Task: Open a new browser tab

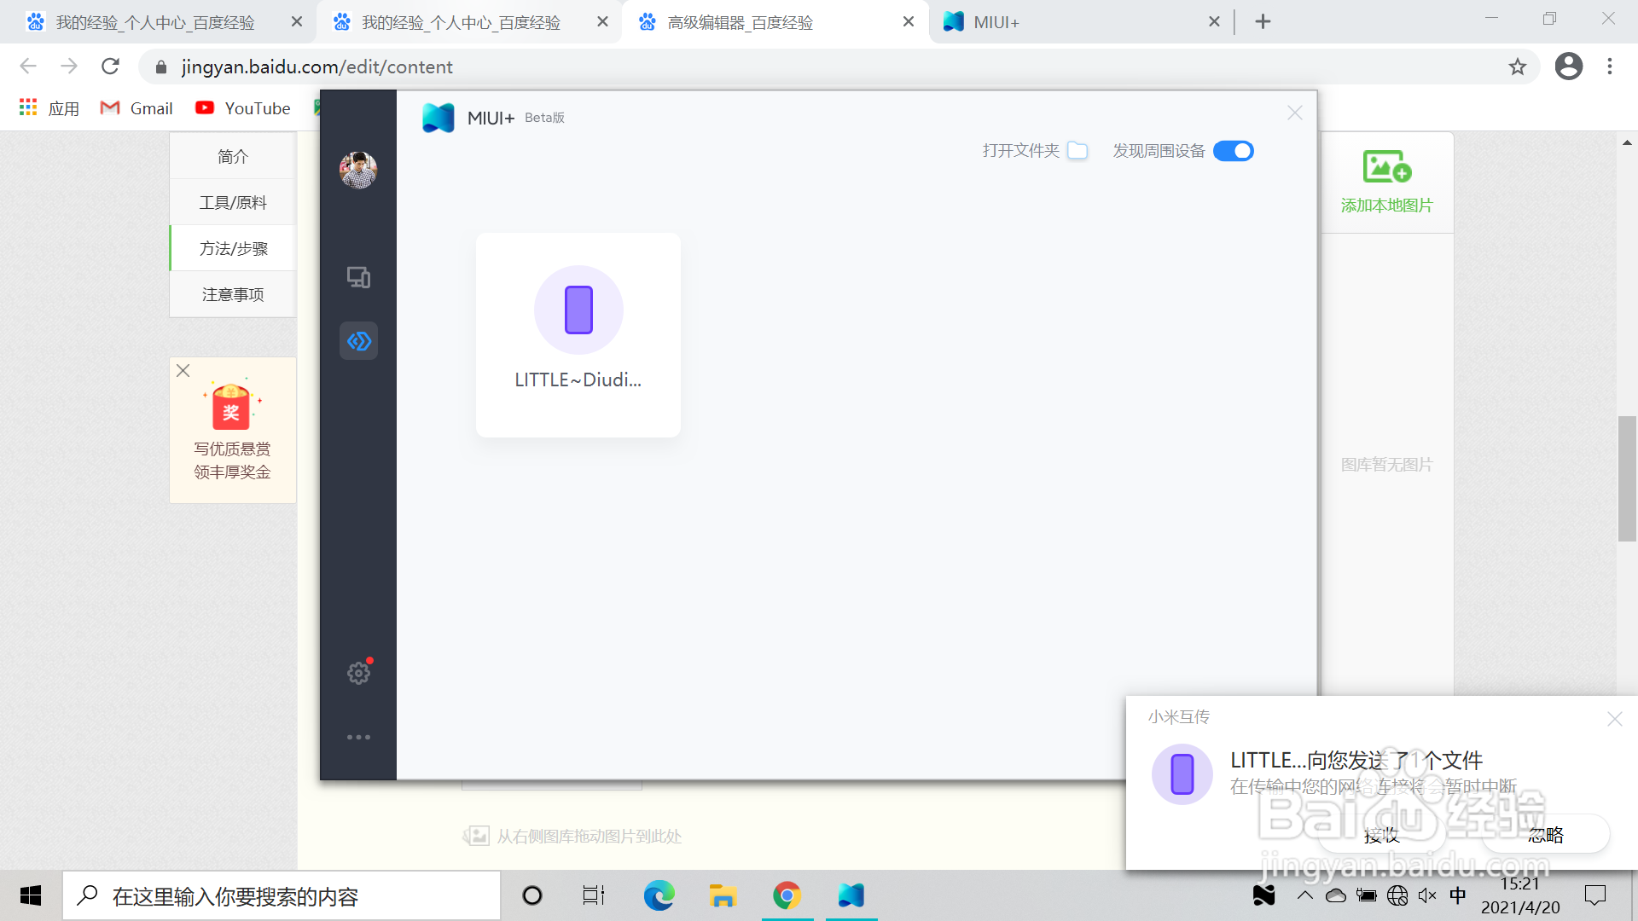Action: pyautogui.click(x=1263, y=22)
